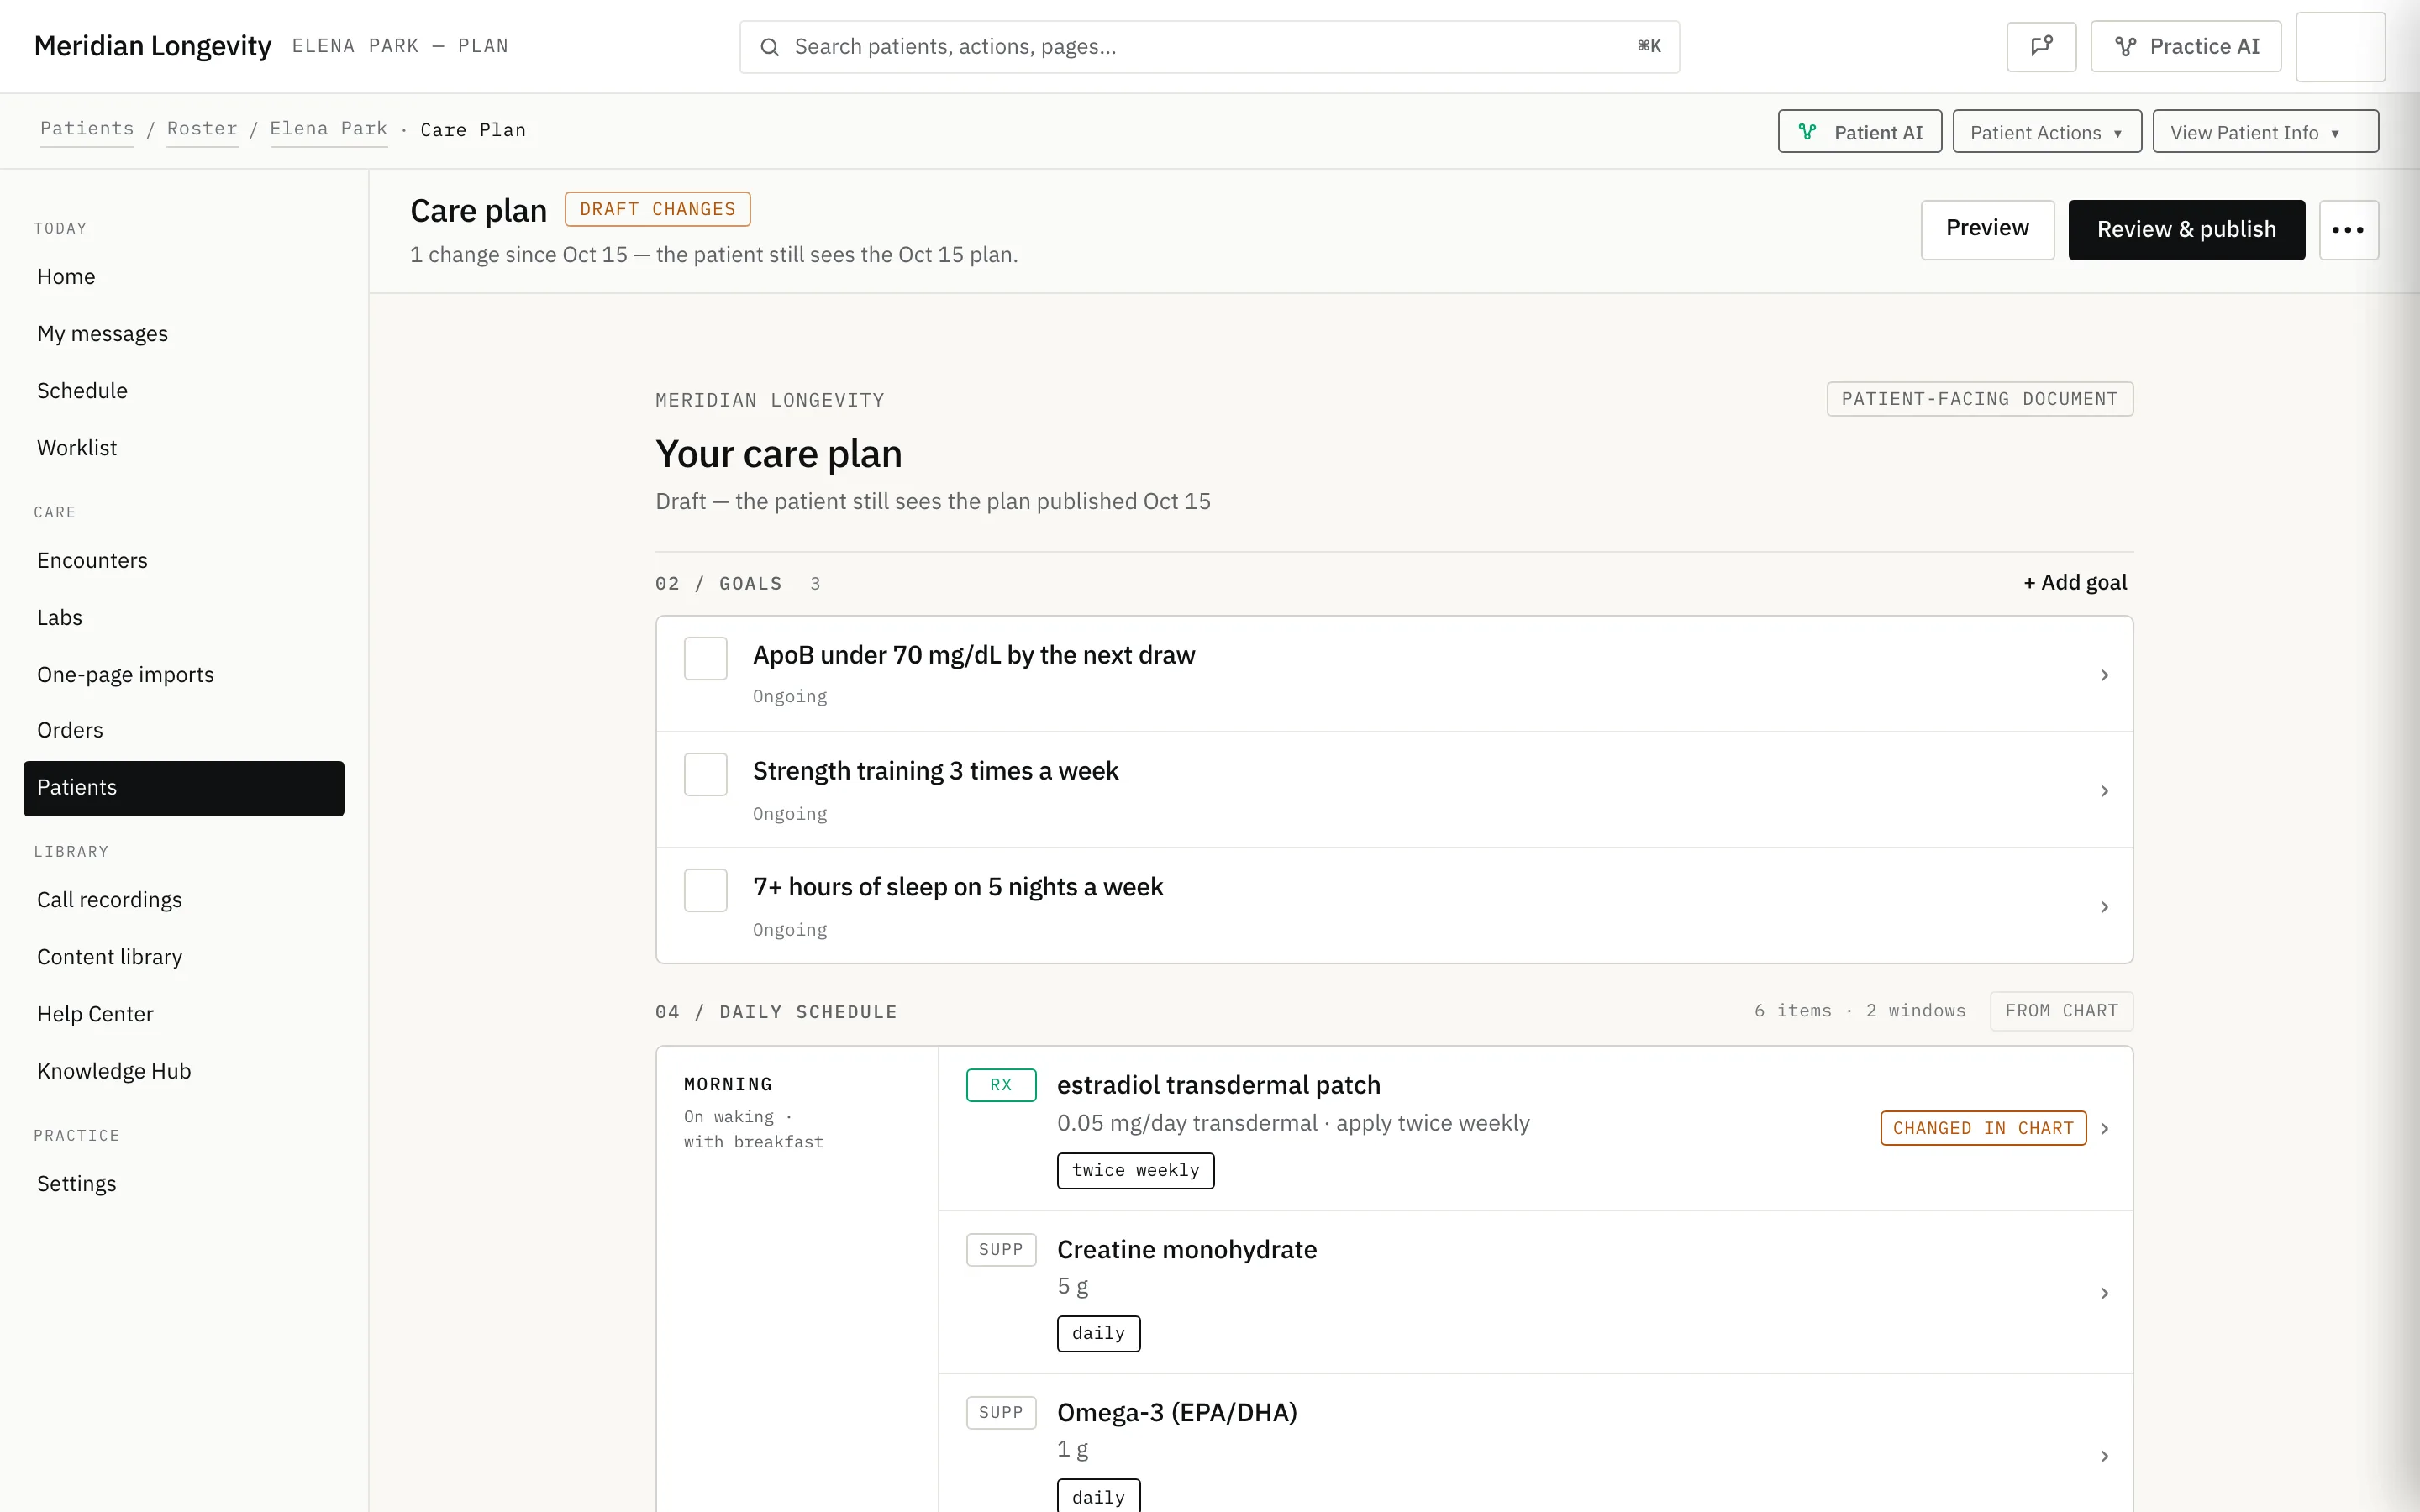Open Schedule in sidebar
The image size is (2420, 1512).
click(184, 391)
